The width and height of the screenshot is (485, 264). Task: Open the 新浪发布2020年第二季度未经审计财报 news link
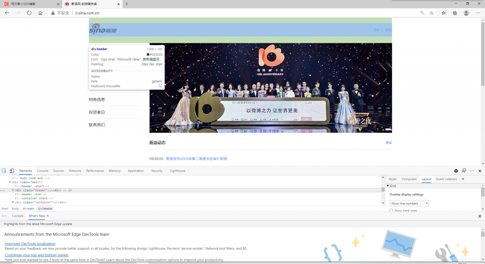(x=197, y=159)
